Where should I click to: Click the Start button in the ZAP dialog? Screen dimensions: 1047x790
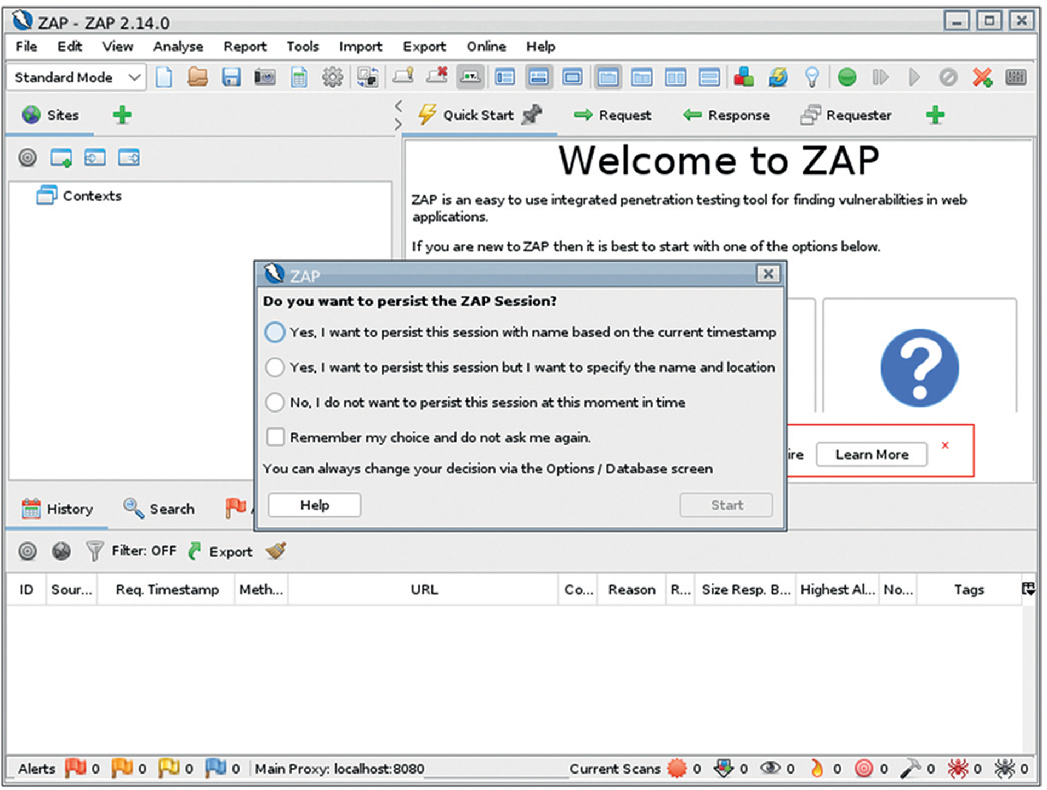726,505
